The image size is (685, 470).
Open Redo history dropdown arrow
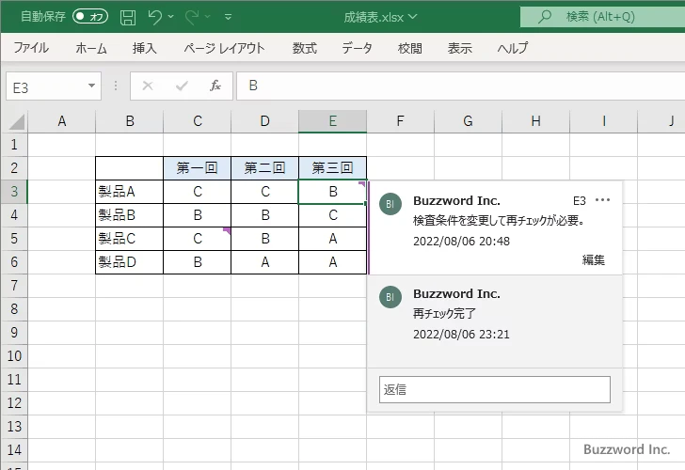(x=208, y=17)
